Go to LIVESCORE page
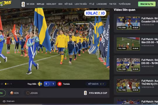 102,4
